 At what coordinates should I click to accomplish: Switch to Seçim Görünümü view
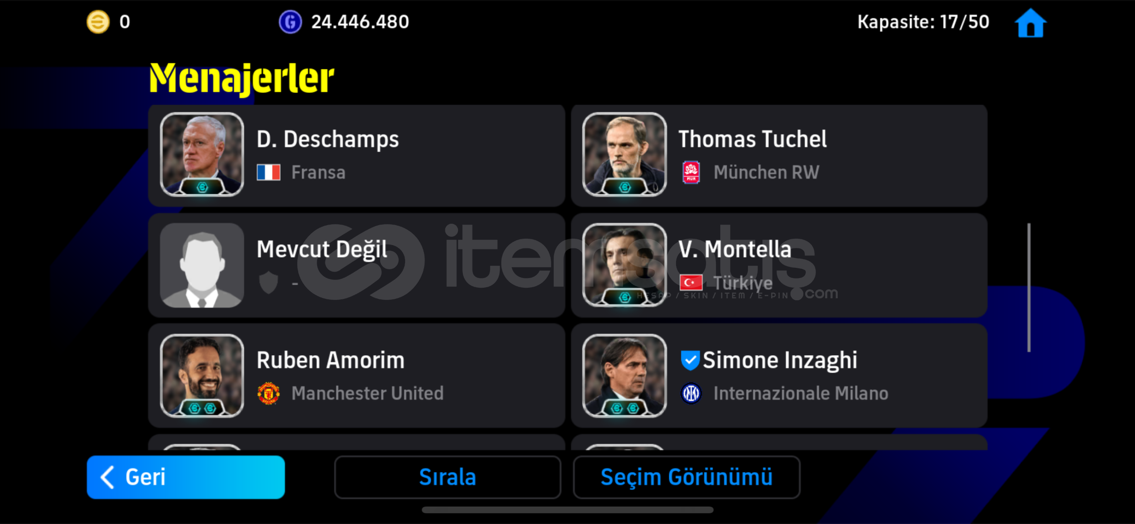coord(686,477)
